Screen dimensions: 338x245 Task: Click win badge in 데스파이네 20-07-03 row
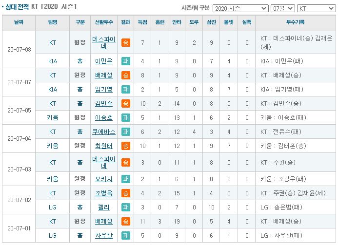pos(126,163)
